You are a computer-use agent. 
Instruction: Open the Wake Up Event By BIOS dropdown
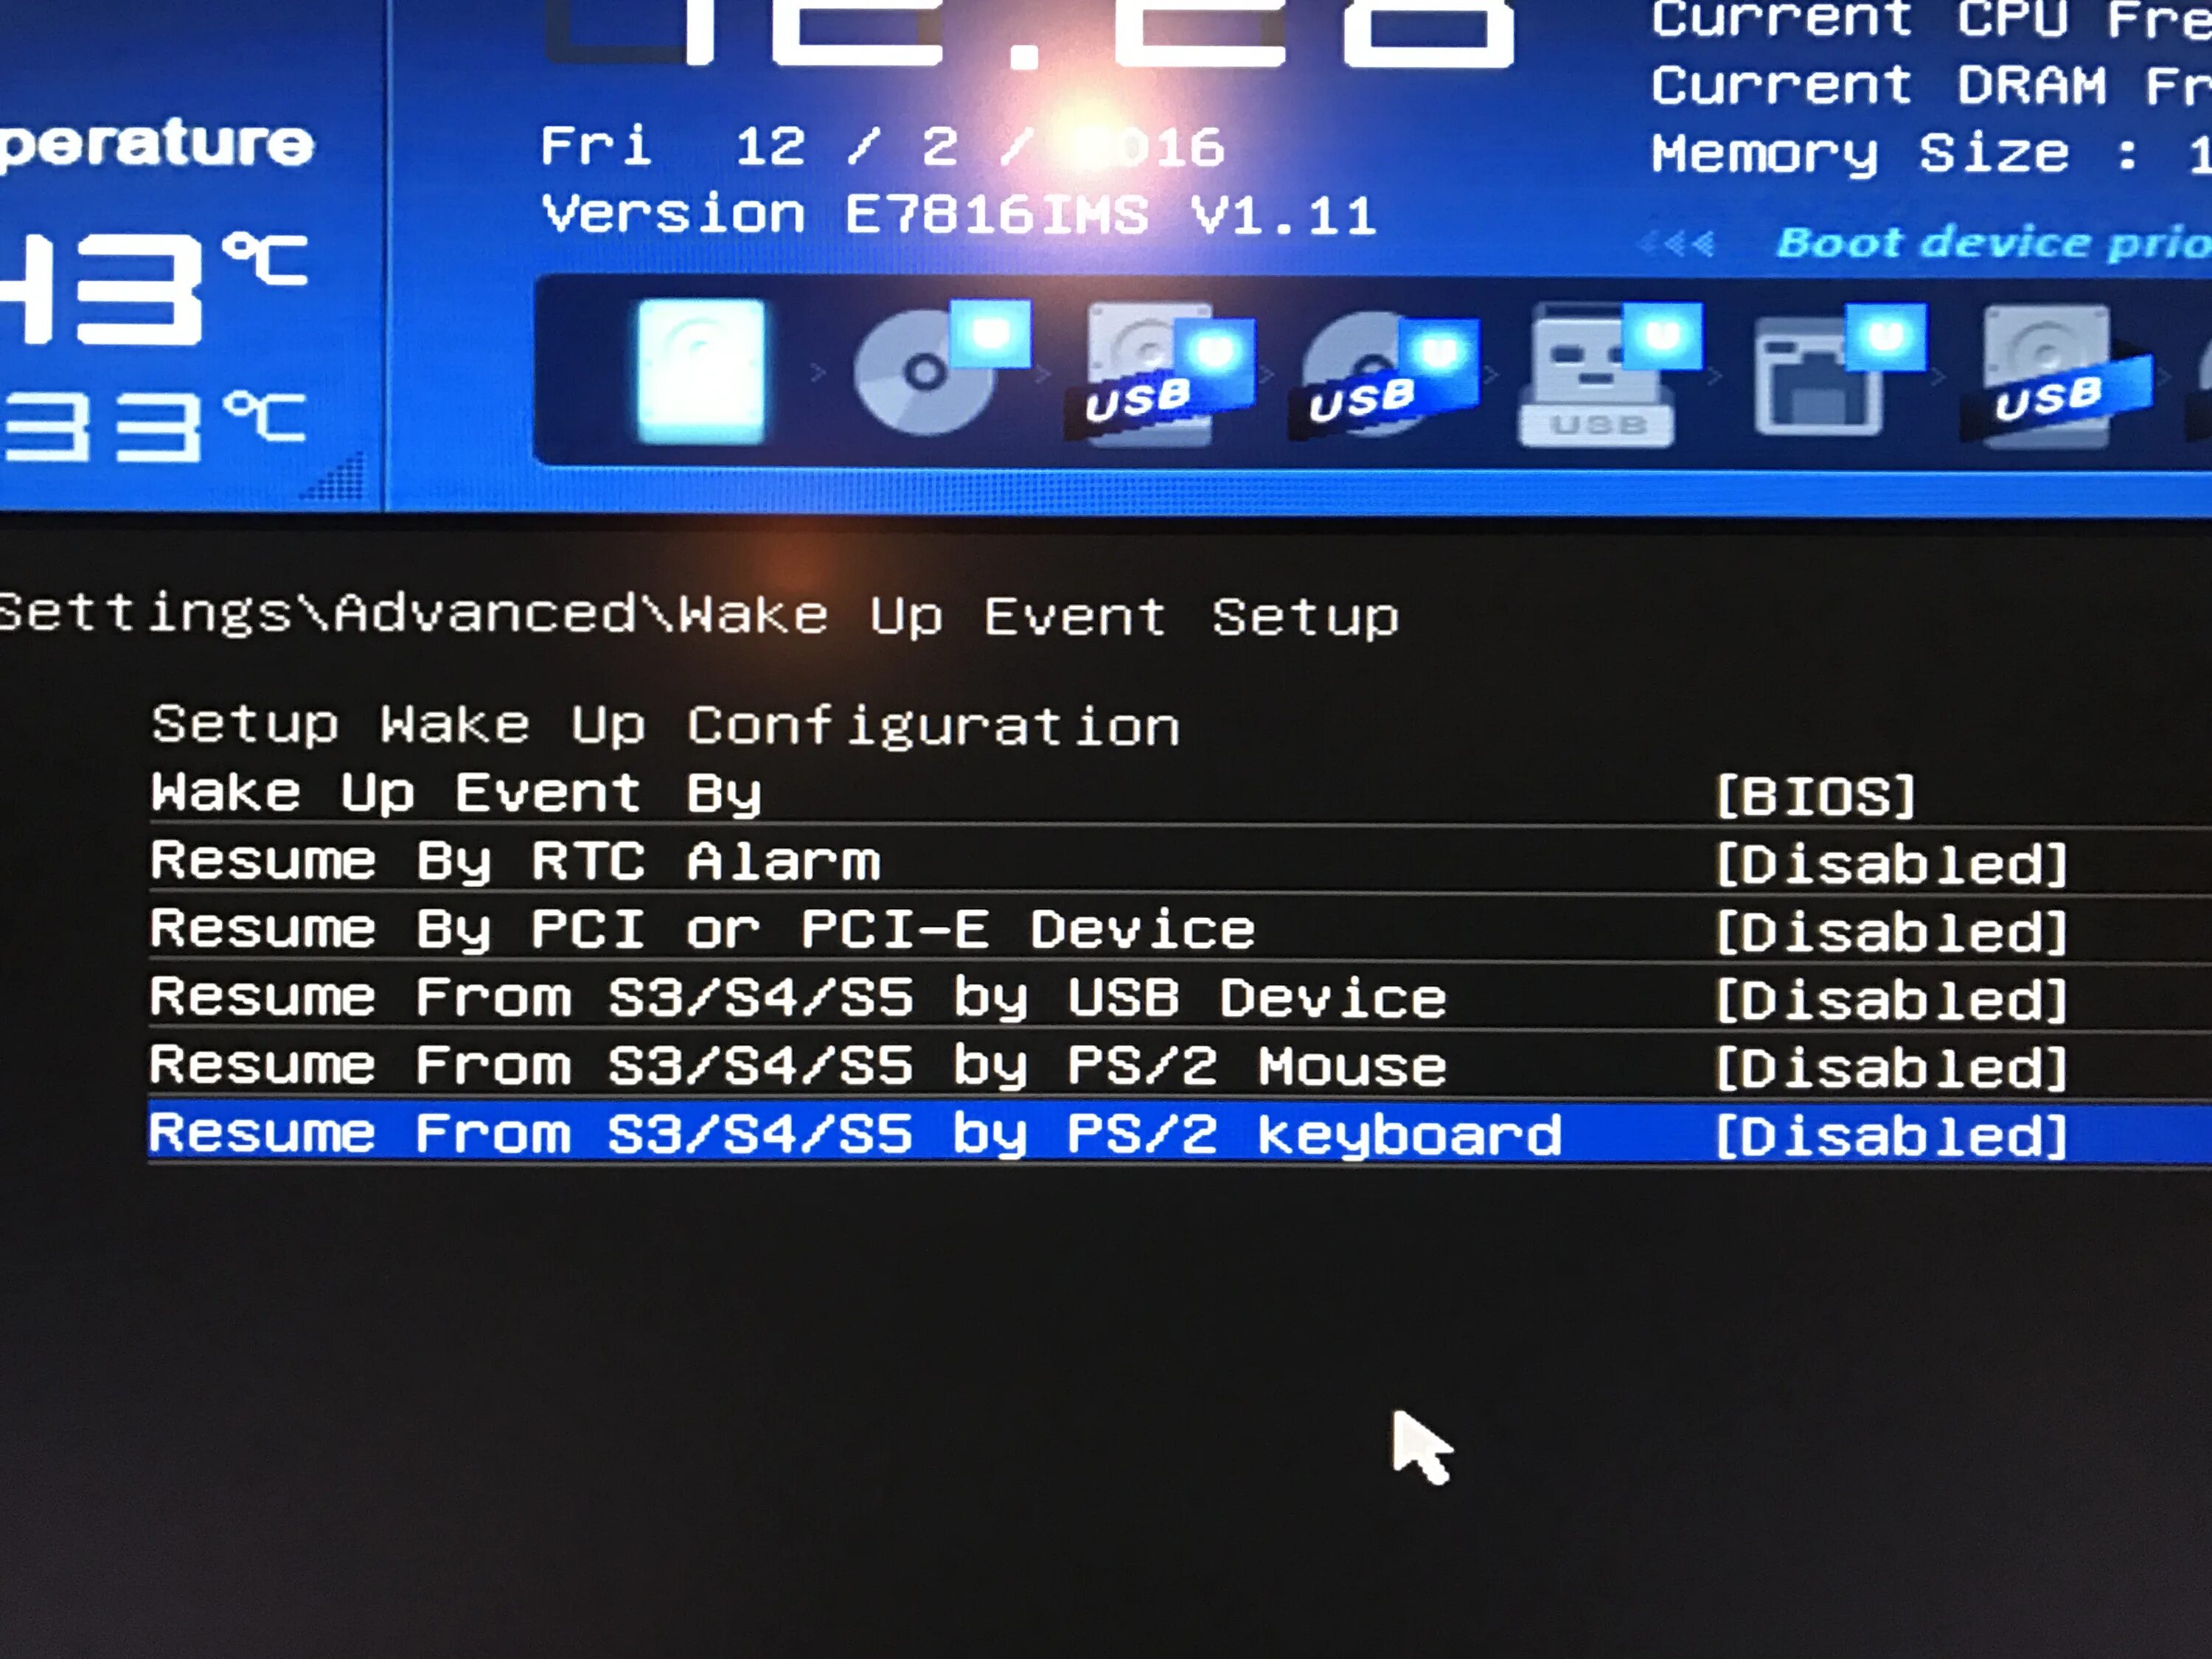[1815, 796]
